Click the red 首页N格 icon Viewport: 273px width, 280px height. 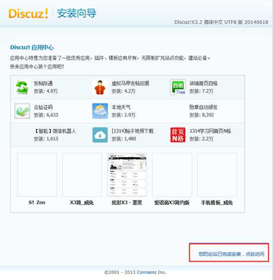point(178,135)
